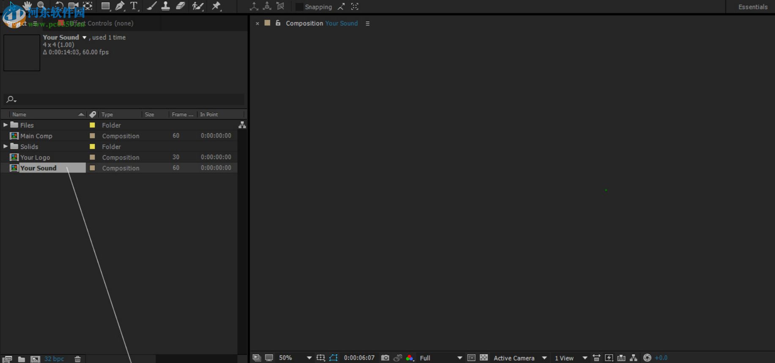The width and height of the screenshot is (775, 363).
Task: Open Fast Previews options
Action: (609, 358)
